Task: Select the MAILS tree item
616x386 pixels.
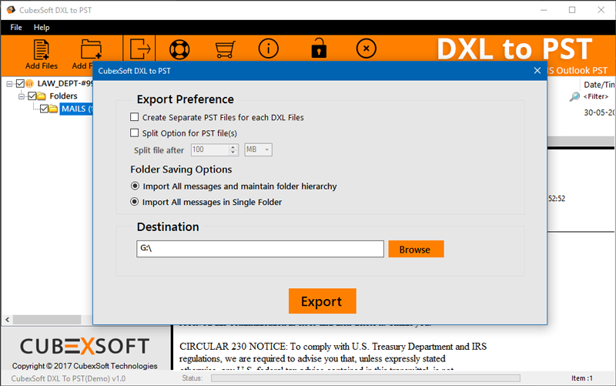Action: 75,109
